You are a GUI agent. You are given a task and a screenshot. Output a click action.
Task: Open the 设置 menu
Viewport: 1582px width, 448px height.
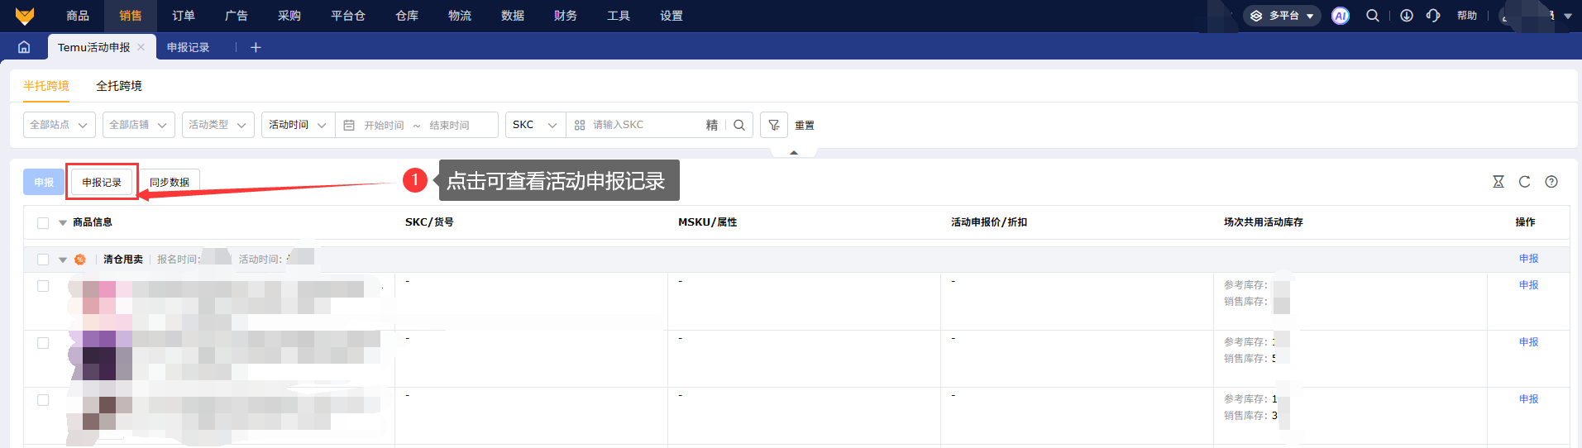pos(672,16)
